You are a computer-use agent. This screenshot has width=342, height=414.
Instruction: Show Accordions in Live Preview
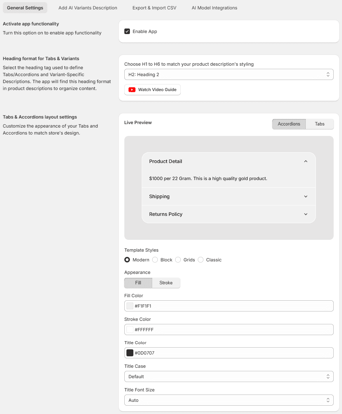coord(289,124)
